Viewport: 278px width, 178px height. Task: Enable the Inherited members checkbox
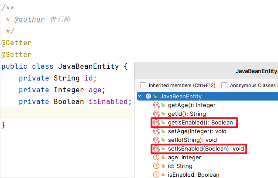click(x=143, y=85)
